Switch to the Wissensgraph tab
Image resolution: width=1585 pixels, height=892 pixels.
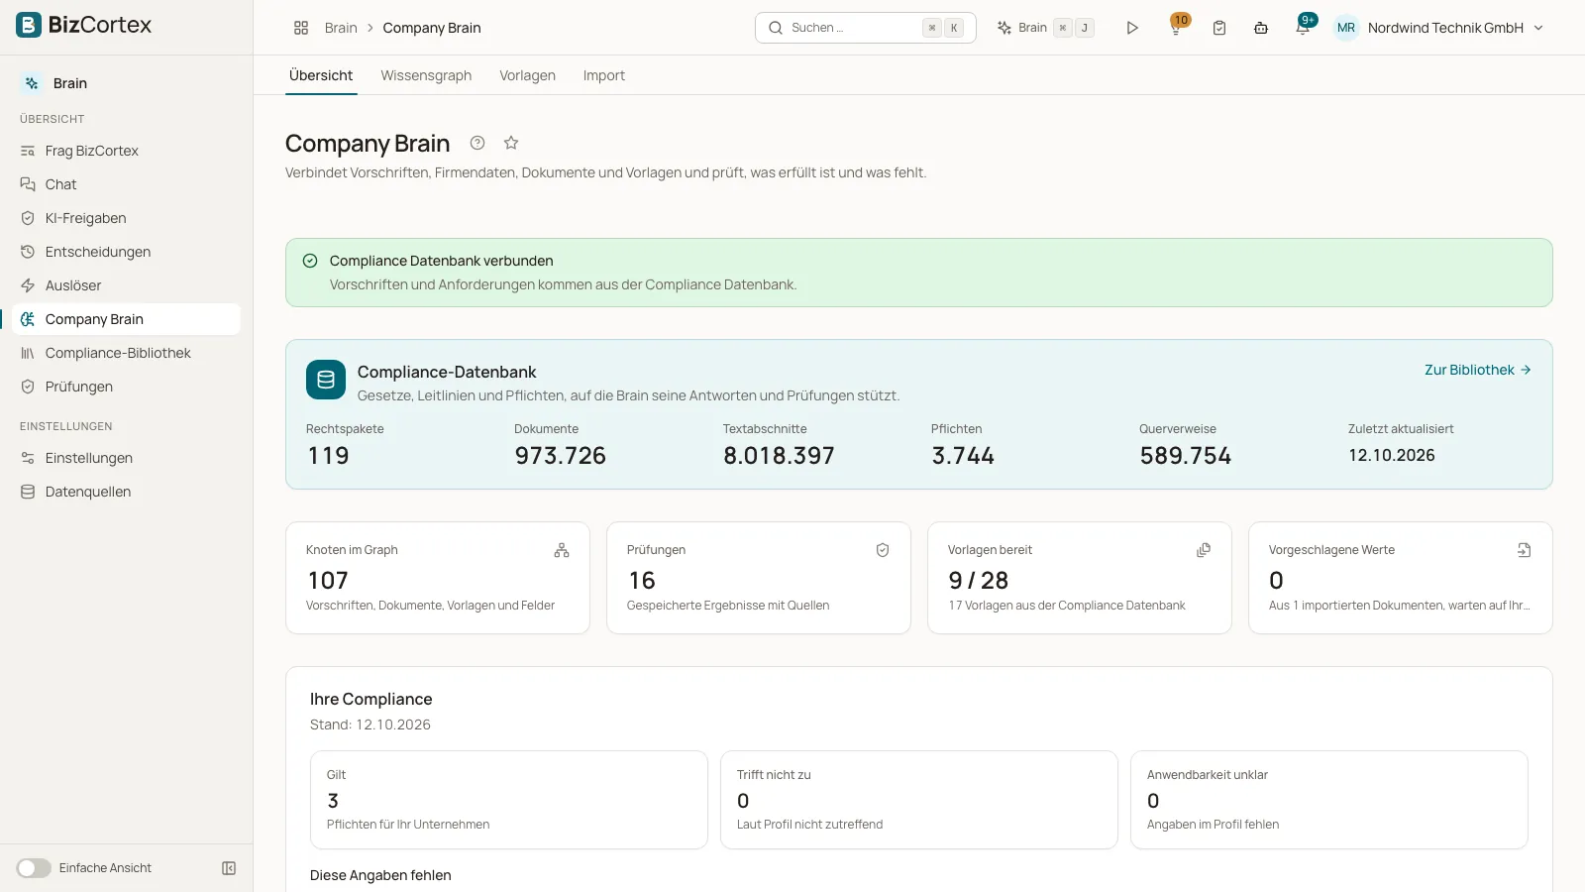coord(426,75)
